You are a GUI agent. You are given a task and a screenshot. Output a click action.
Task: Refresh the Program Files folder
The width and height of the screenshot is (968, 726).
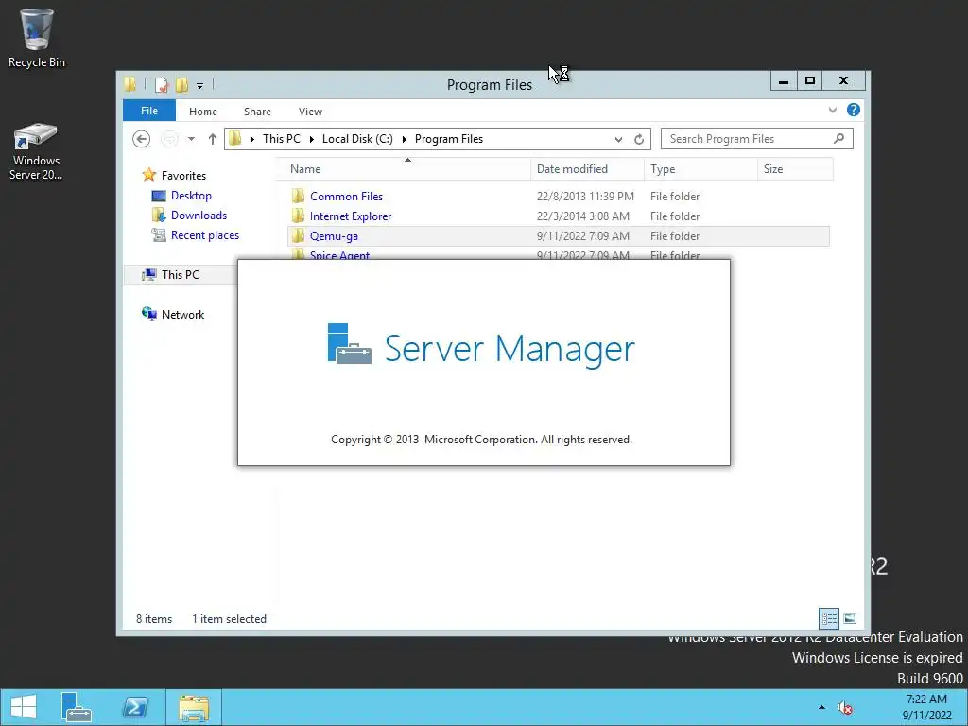click(x=639, y=140)
